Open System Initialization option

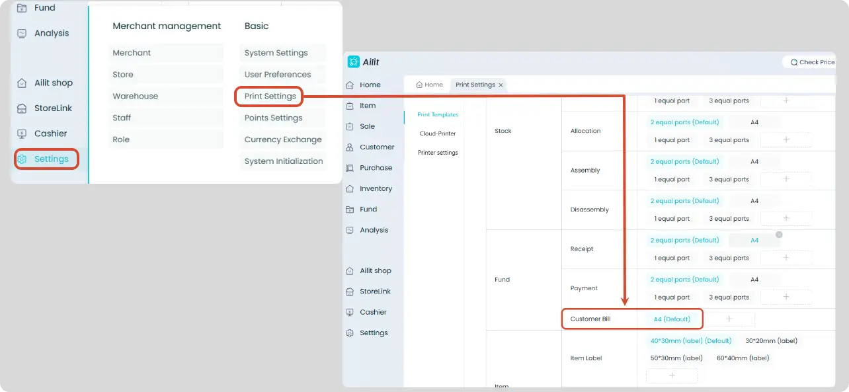tap(283, 161)
